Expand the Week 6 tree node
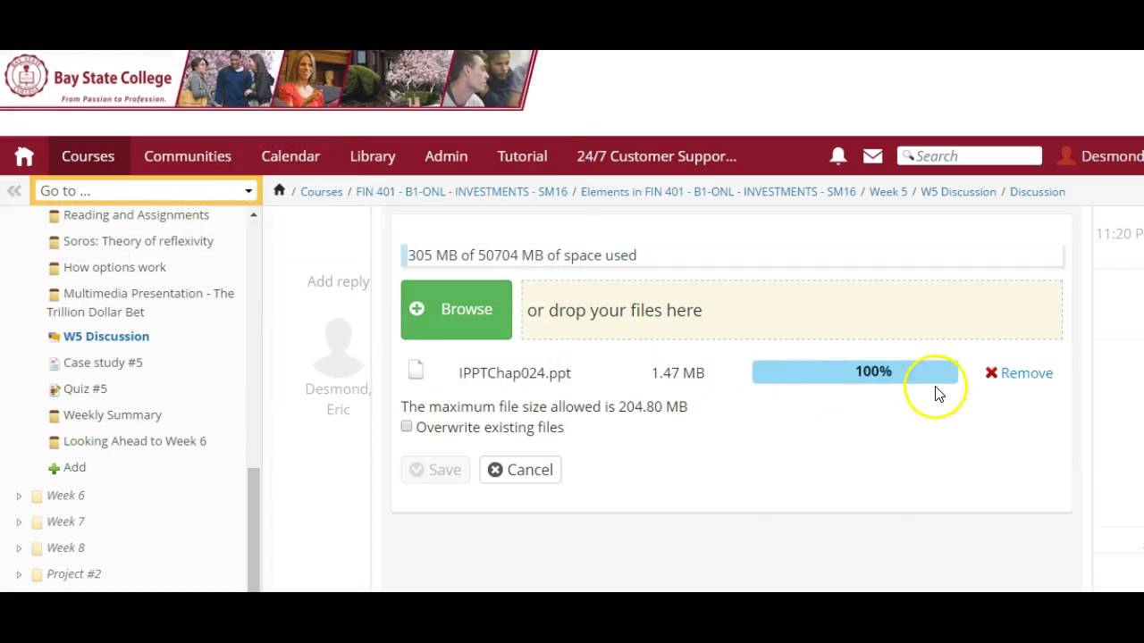Screen dimensions: 1144x643 (x=19, y=496)
